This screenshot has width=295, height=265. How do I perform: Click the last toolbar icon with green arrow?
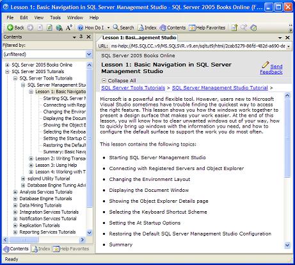(253, 28)
